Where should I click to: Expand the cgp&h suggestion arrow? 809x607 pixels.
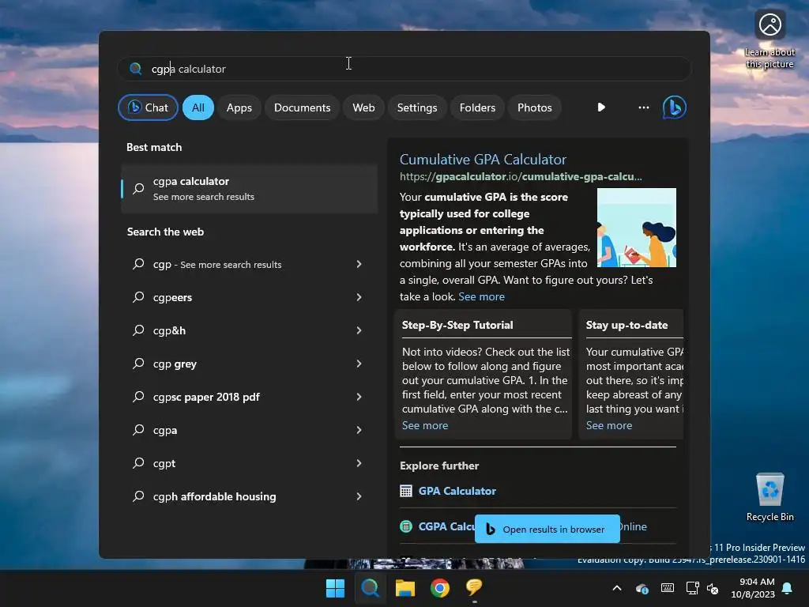pos(359,330)
